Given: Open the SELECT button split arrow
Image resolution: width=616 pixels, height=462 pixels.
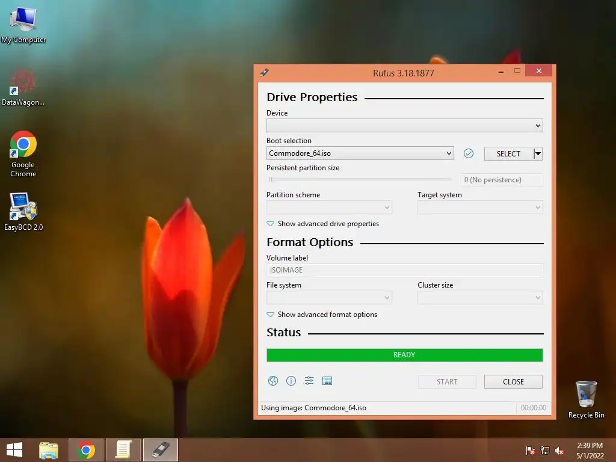Looking at the screenshot, I should click(538, 153).
